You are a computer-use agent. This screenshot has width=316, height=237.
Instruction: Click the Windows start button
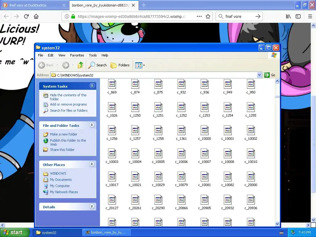click(15, 232)
